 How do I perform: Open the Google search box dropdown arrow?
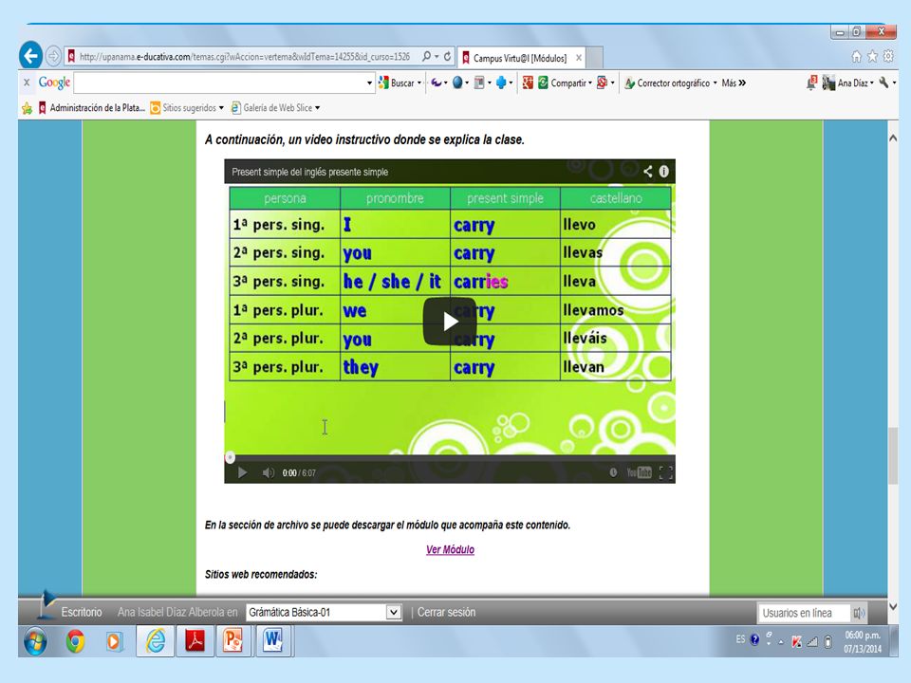[369, 83]
